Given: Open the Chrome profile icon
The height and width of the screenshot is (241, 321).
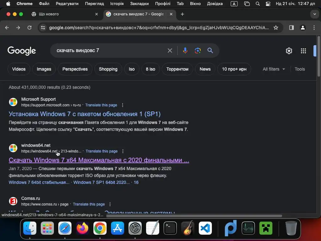Looking at the screenshot, I should [x=303, y=28].
